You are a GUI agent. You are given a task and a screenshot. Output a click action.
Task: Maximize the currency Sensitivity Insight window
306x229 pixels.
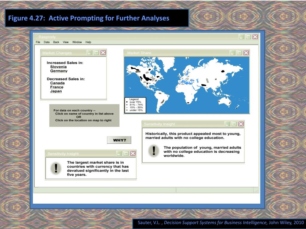(x=126, y=154)
